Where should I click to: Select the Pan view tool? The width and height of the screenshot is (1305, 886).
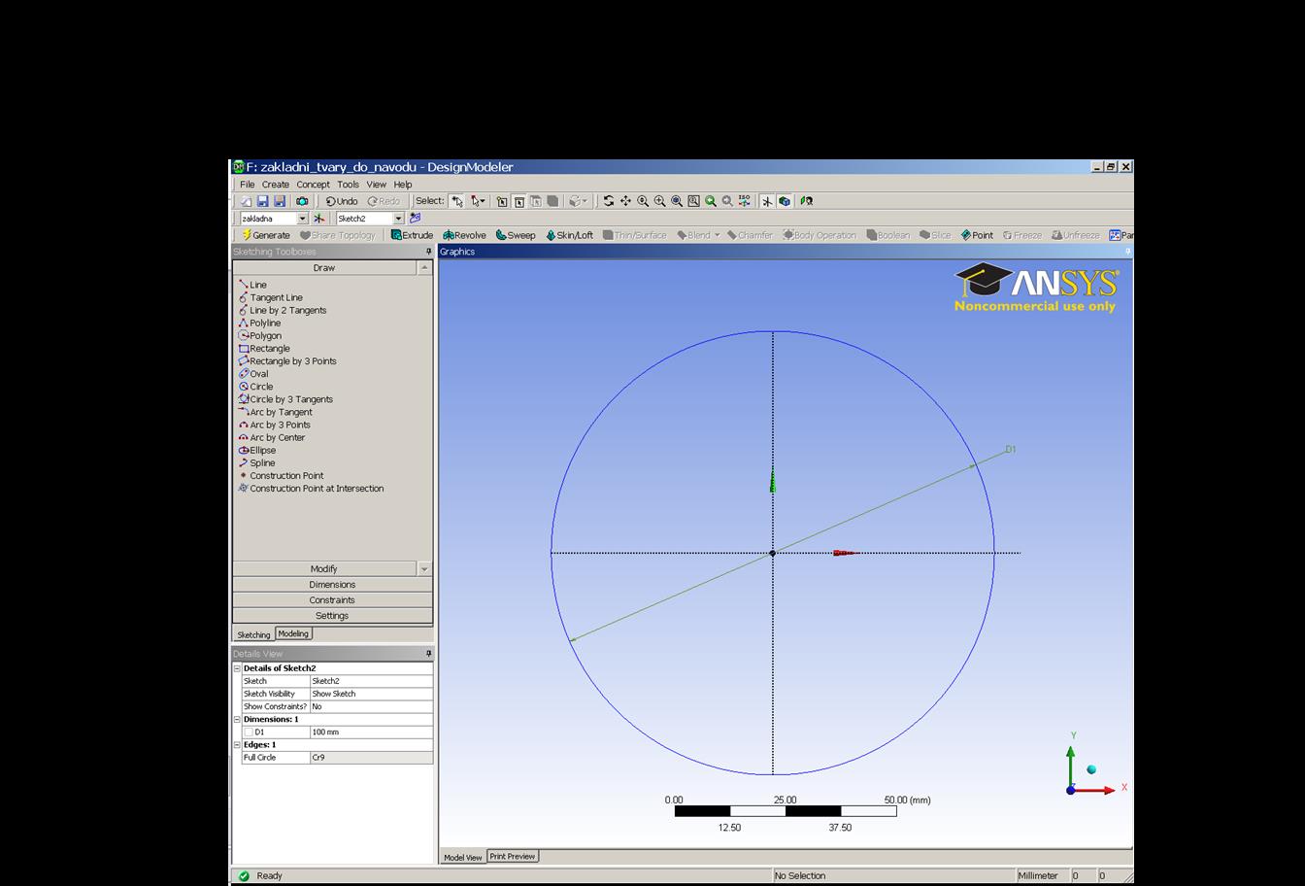coord(625,201)
